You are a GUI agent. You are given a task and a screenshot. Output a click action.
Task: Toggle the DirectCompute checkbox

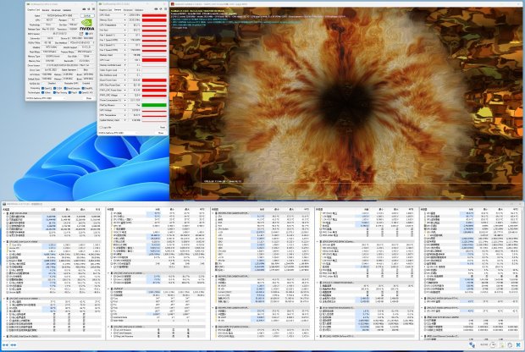click(65, 88)
